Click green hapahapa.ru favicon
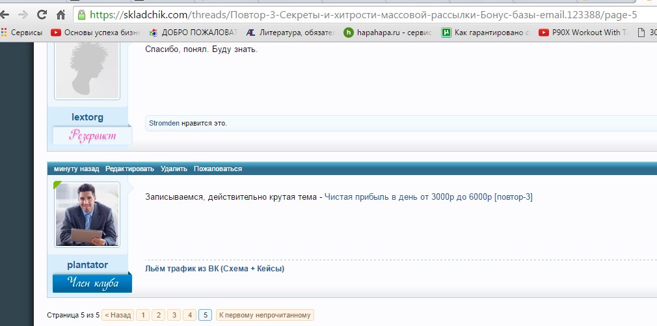 click(348, 33)
